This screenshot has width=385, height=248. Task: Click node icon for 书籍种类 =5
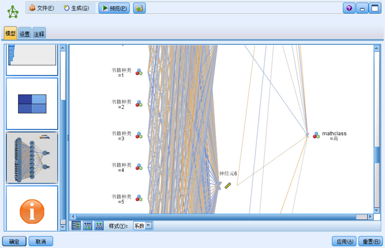pyautogui.click(x=139, y=198)
